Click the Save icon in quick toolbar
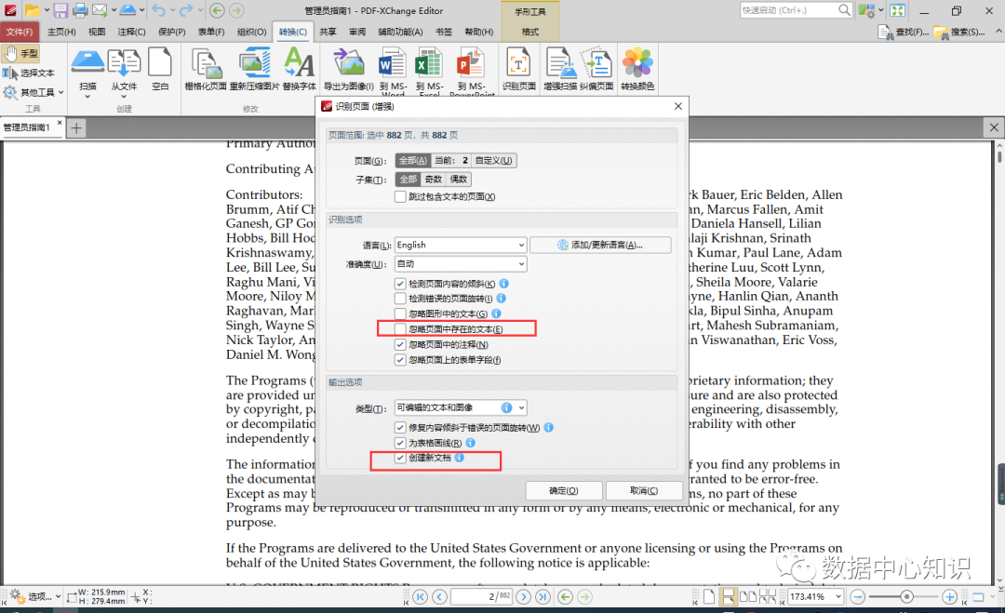The width and height of the screenshot is (1005, 613). [x=60, y=10]
